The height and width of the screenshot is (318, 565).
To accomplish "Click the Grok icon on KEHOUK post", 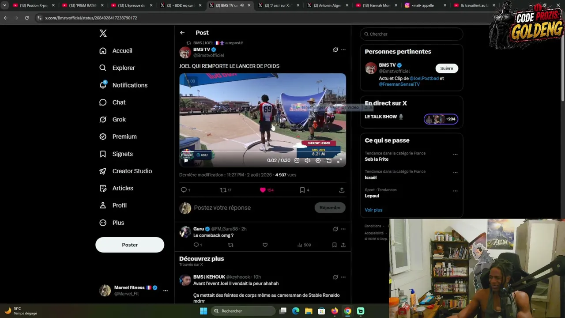I will click(335, 277).
